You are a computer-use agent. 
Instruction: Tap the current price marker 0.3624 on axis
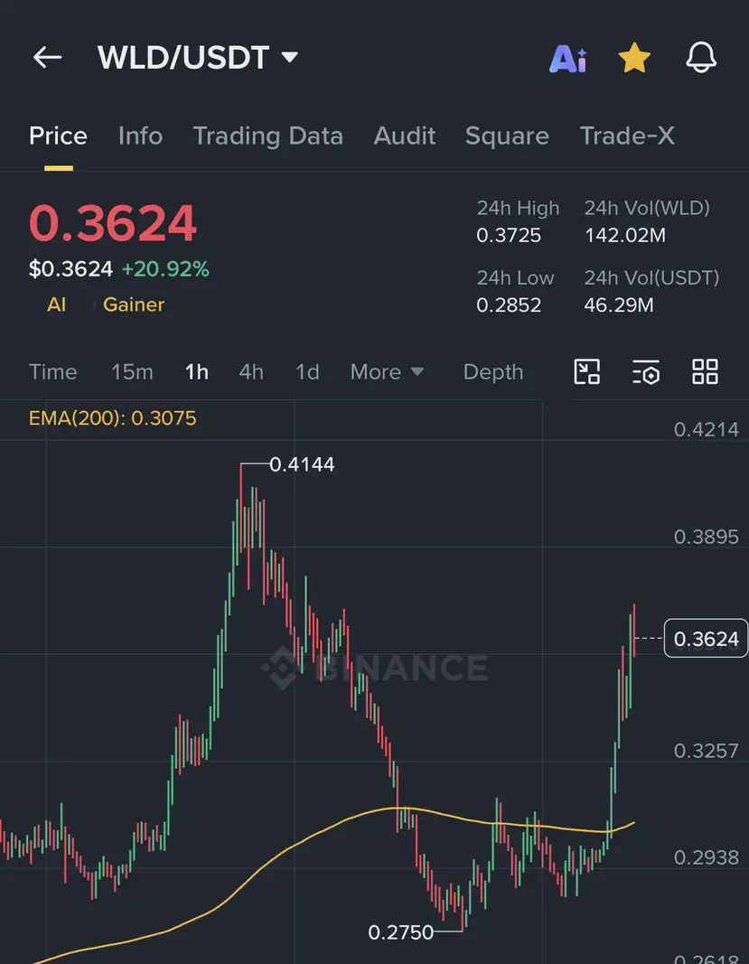tap(706, 638)
